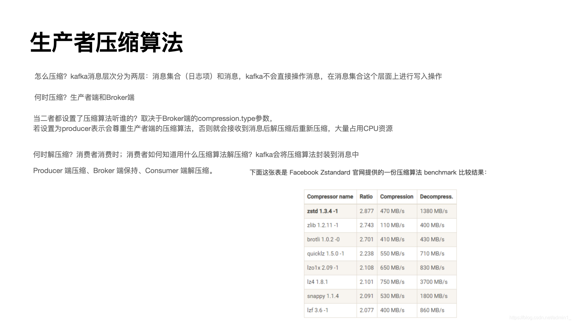This screenshot has height=323, width=574.
Task: Click the lzo1x 2.09 -1 cell
Action: [323, 268]
